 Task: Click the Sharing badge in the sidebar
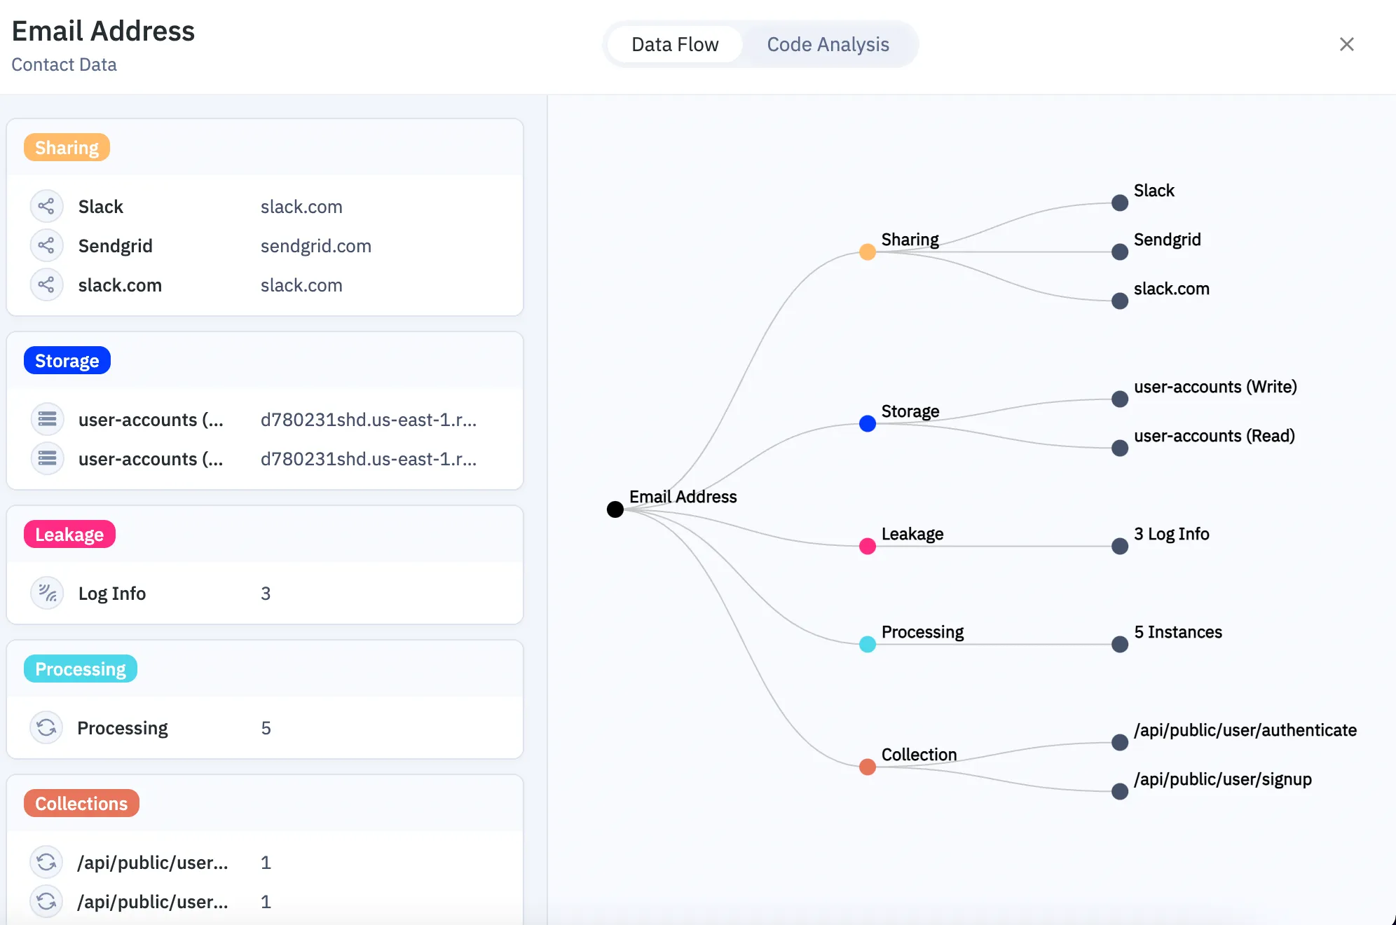[x=67, y=147]
